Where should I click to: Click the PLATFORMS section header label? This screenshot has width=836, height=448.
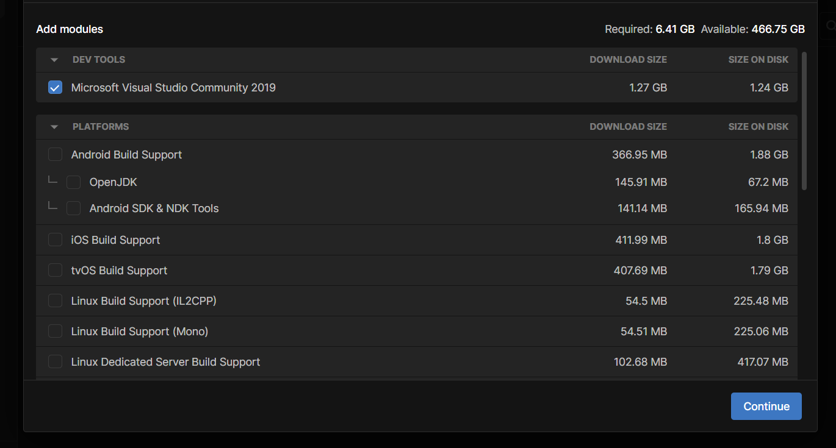coord(101,127)
